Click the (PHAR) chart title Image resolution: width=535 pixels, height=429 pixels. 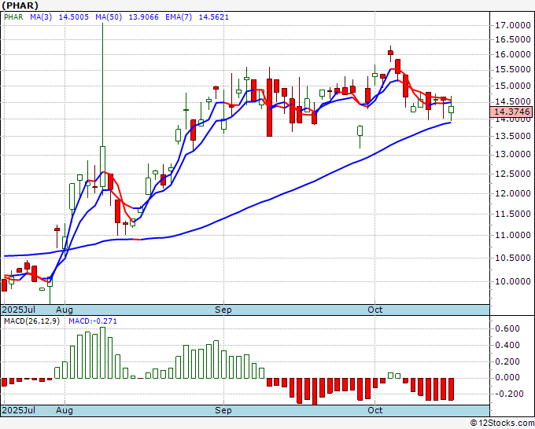pyautogui.click(x=20, y=5)
